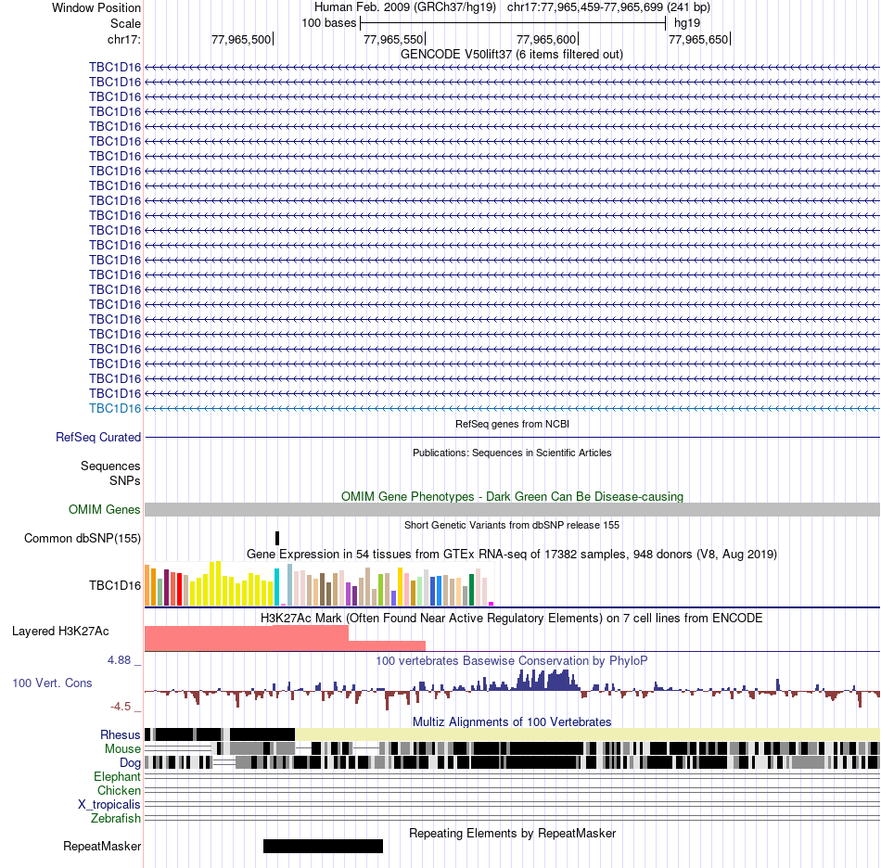Select the Rhesus alignment label
881x868 pixels.
coord(121,734)
